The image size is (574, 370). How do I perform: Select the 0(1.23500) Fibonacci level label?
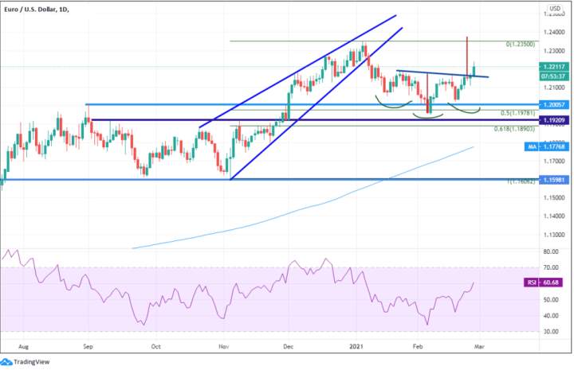[x=520, y=45]
